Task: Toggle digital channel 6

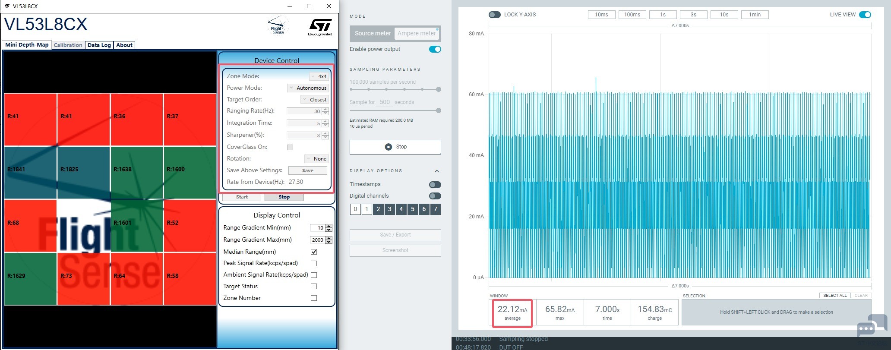Action: point(424,209)
